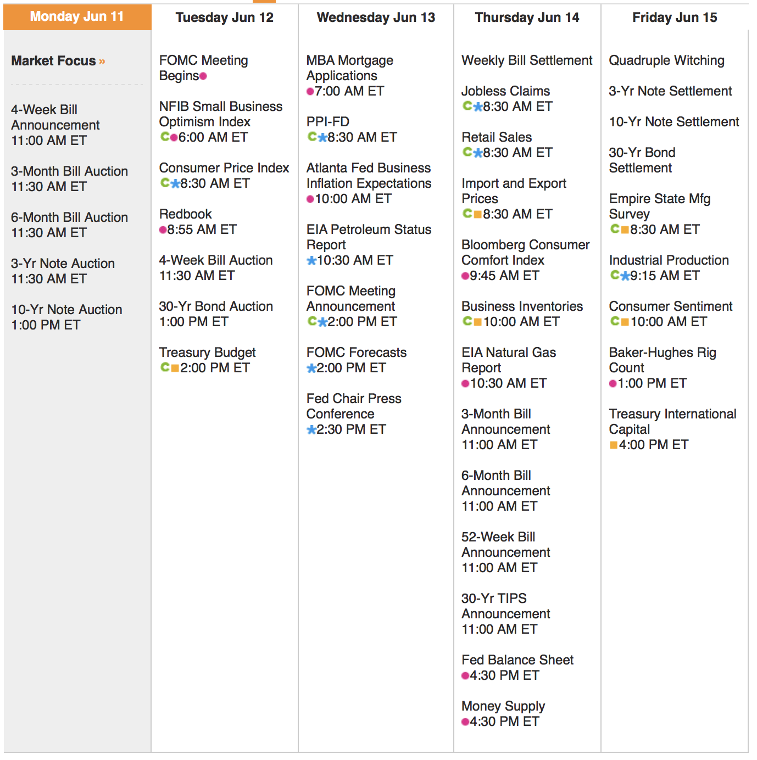This screenshot has width=757, height=760.
Task: Switch to the Wednesday Jun 13 tab
Action: (376, 18)
